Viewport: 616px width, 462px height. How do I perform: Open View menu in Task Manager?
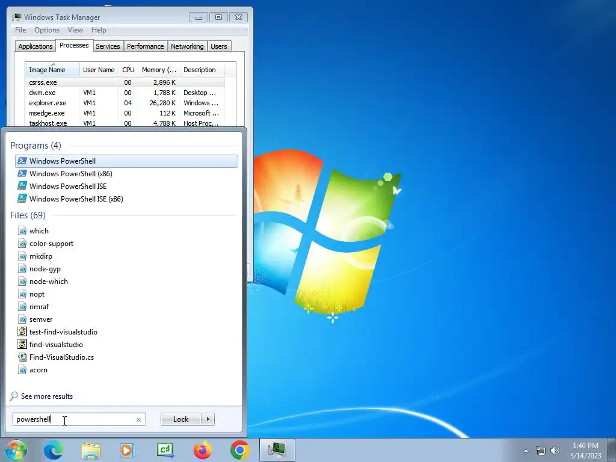75,30
